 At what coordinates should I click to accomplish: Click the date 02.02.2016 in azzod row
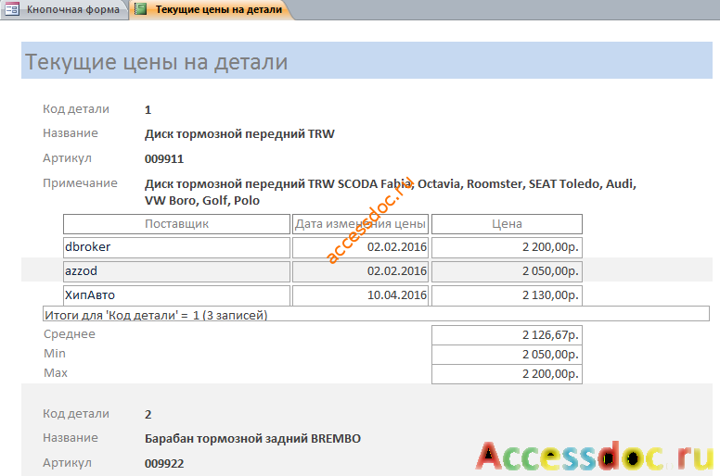(360, 271)
